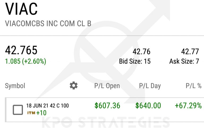Click the +67.29% P/L percentage value
Image resolution: width=204 pixels, height=128 pixels.
click(188, 106)
